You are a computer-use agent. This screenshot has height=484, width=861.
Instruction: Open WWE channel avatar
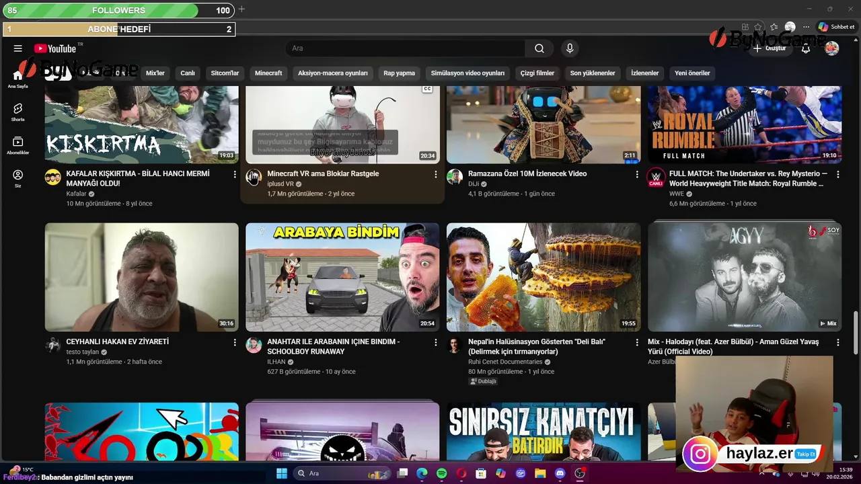656,177
